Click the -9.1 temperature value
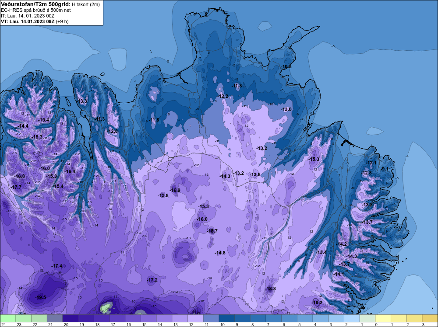The width and height of the screenshot is (438, 327). [x=385, y=169]
